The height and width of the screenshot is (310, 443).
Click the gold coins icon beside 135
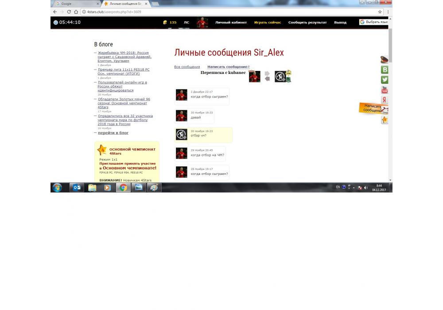[x=165, y=22]
